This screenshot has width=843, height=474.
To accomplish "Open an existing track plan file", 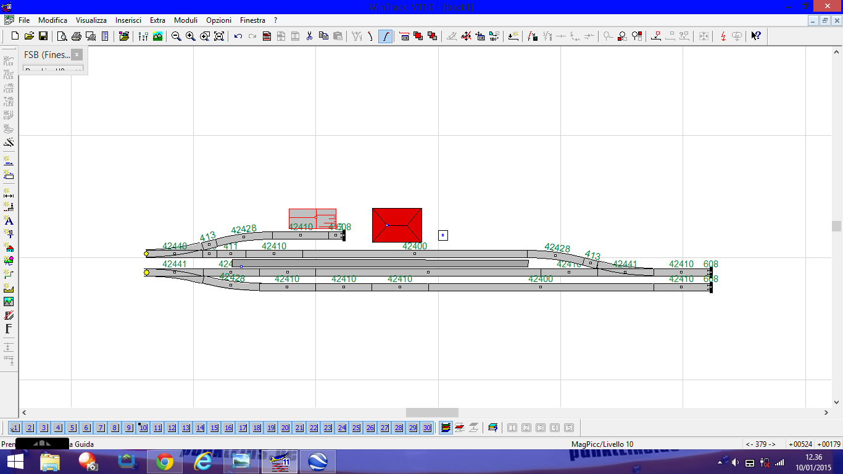I will [x=29, y=36].
